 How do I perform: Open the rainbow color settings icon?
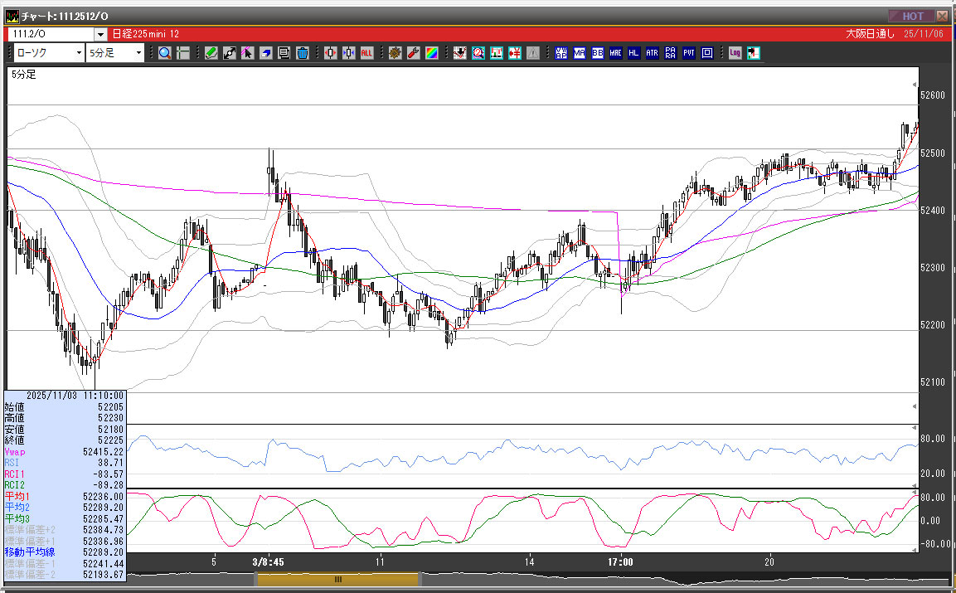tap(432, 53)
